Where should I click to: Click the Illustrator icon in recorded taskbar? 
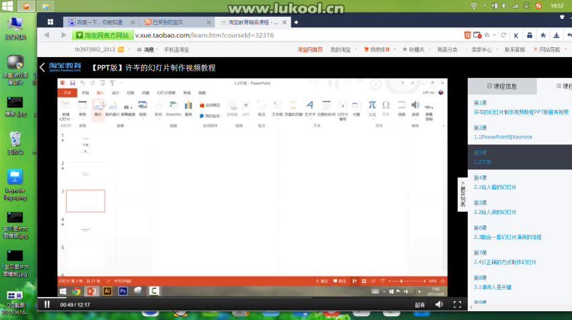coord(107,291)
